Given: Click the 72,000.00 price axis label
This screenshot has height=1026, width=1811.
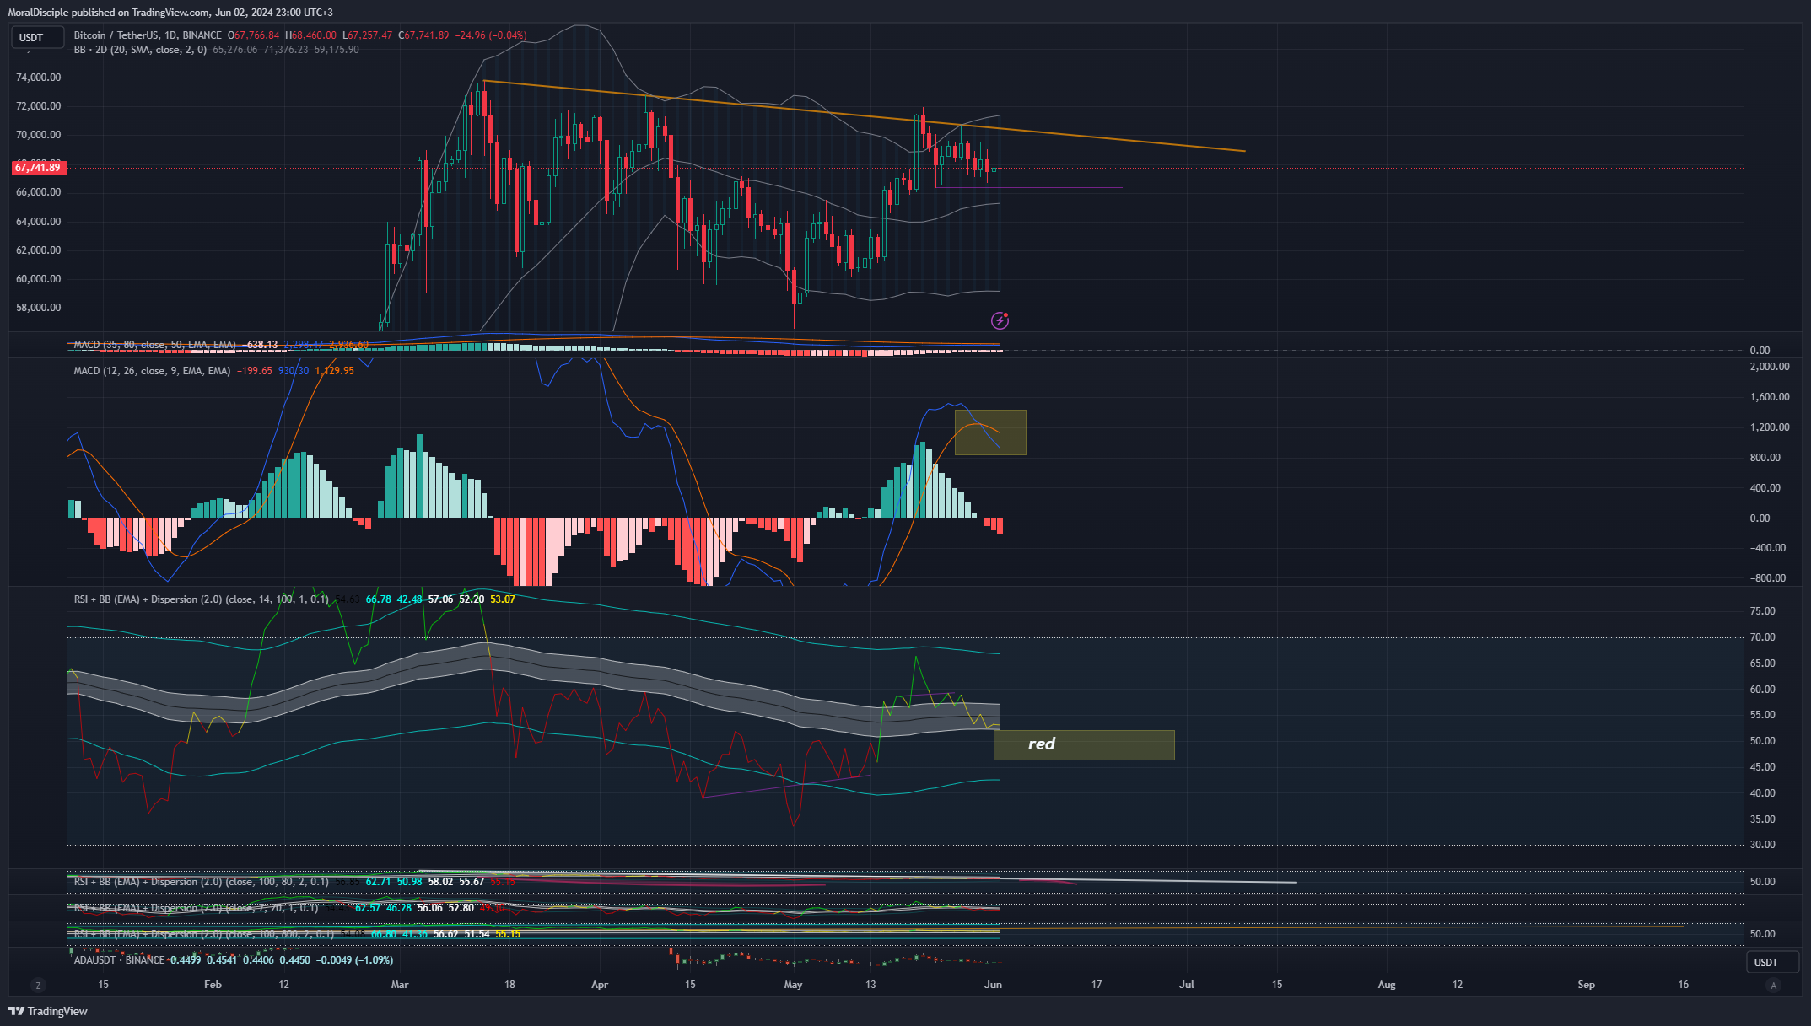Looking at the screenshot, I should click(x=39, y=106).
